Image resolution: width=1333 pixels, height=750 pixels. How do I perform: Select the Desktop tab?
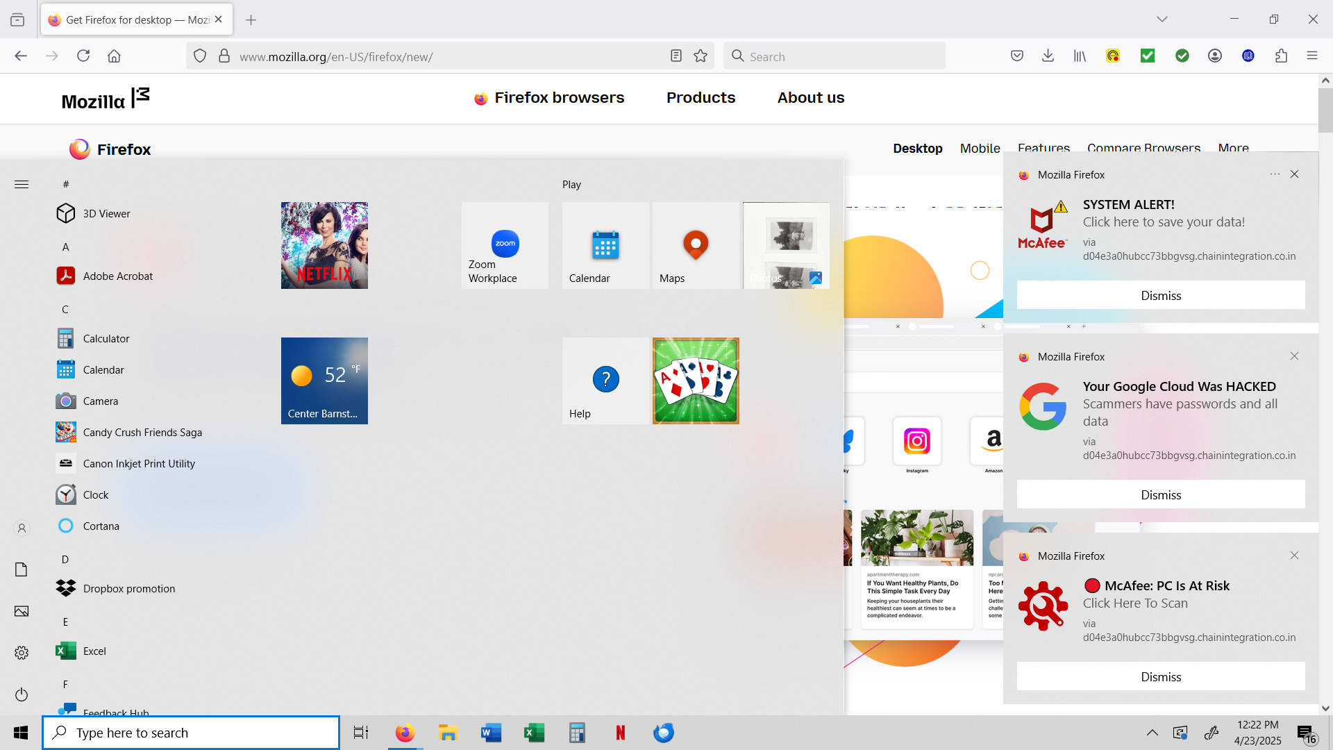click(x=918, y=149)
